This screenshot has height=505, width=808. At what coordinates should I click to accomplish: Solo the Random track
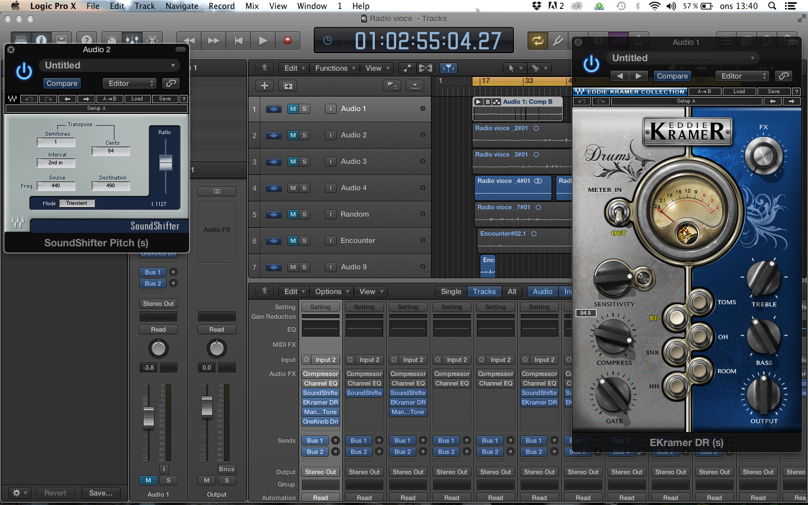(x=305, y=214)
